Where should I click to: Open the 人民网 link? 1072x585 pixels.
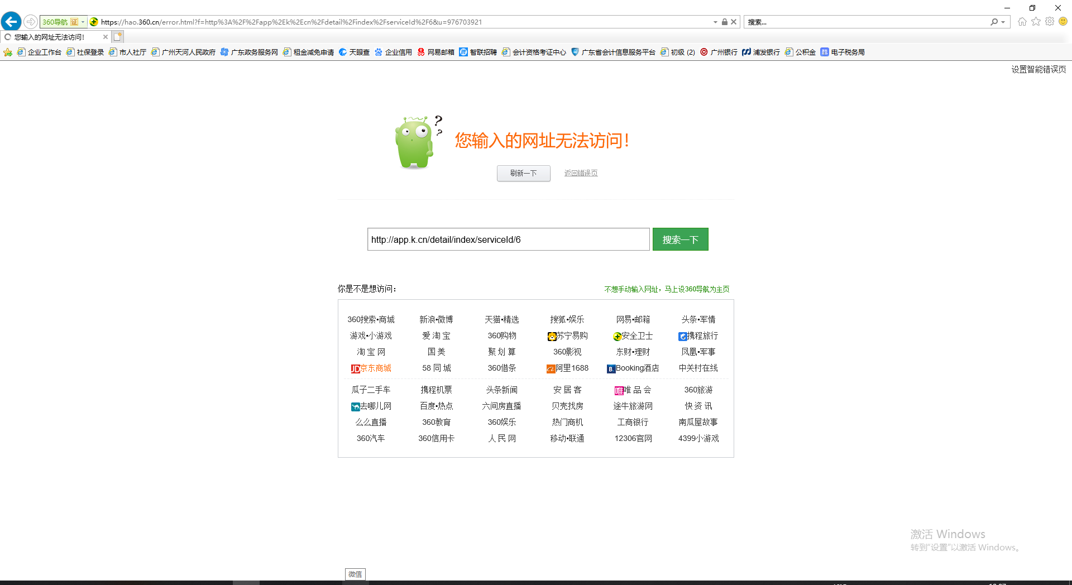pyautogui.click(x=502, y=438)
